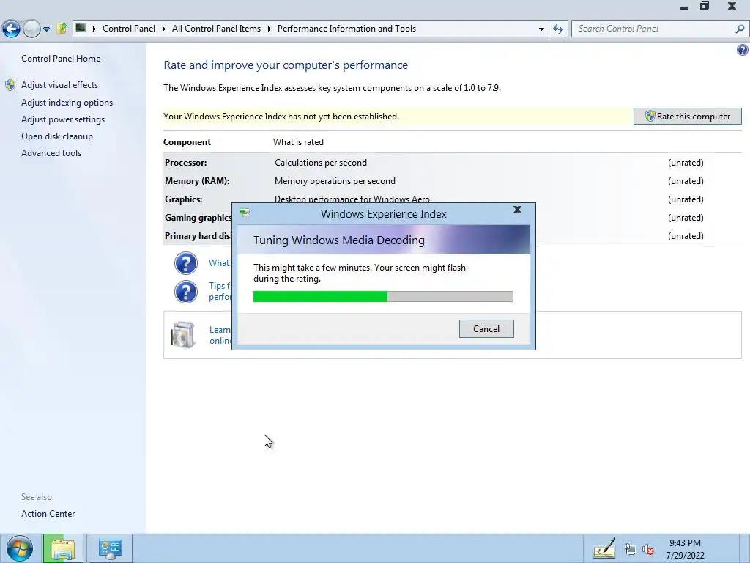Screen dimensions: 750x563
Task: Click the green rating progress bar
Action: pos(383,297)
